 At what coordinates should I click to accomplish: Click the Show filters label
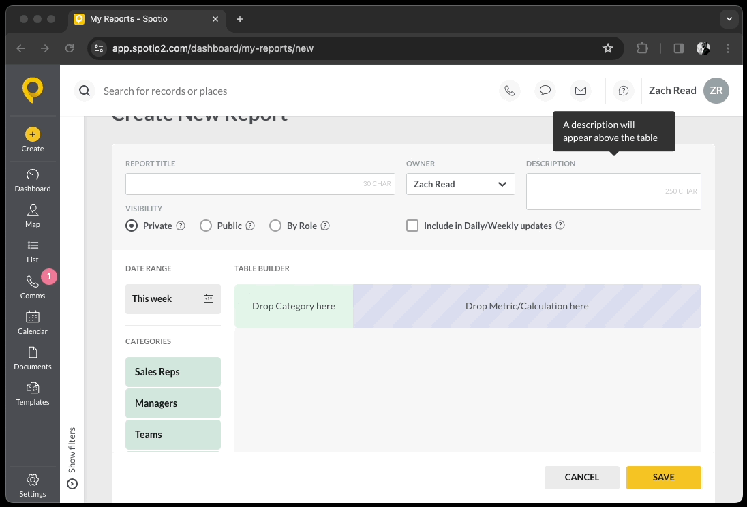click(x=72, y=450)
